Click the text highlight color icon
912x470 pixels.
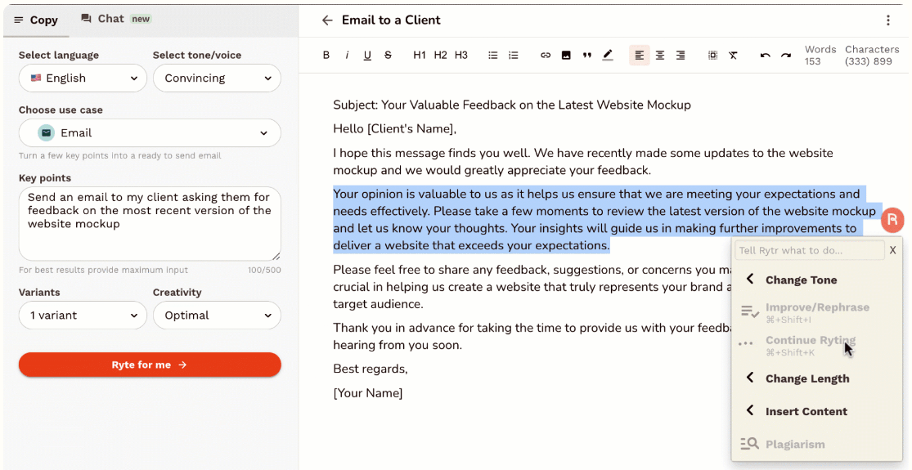coord(607,56)
